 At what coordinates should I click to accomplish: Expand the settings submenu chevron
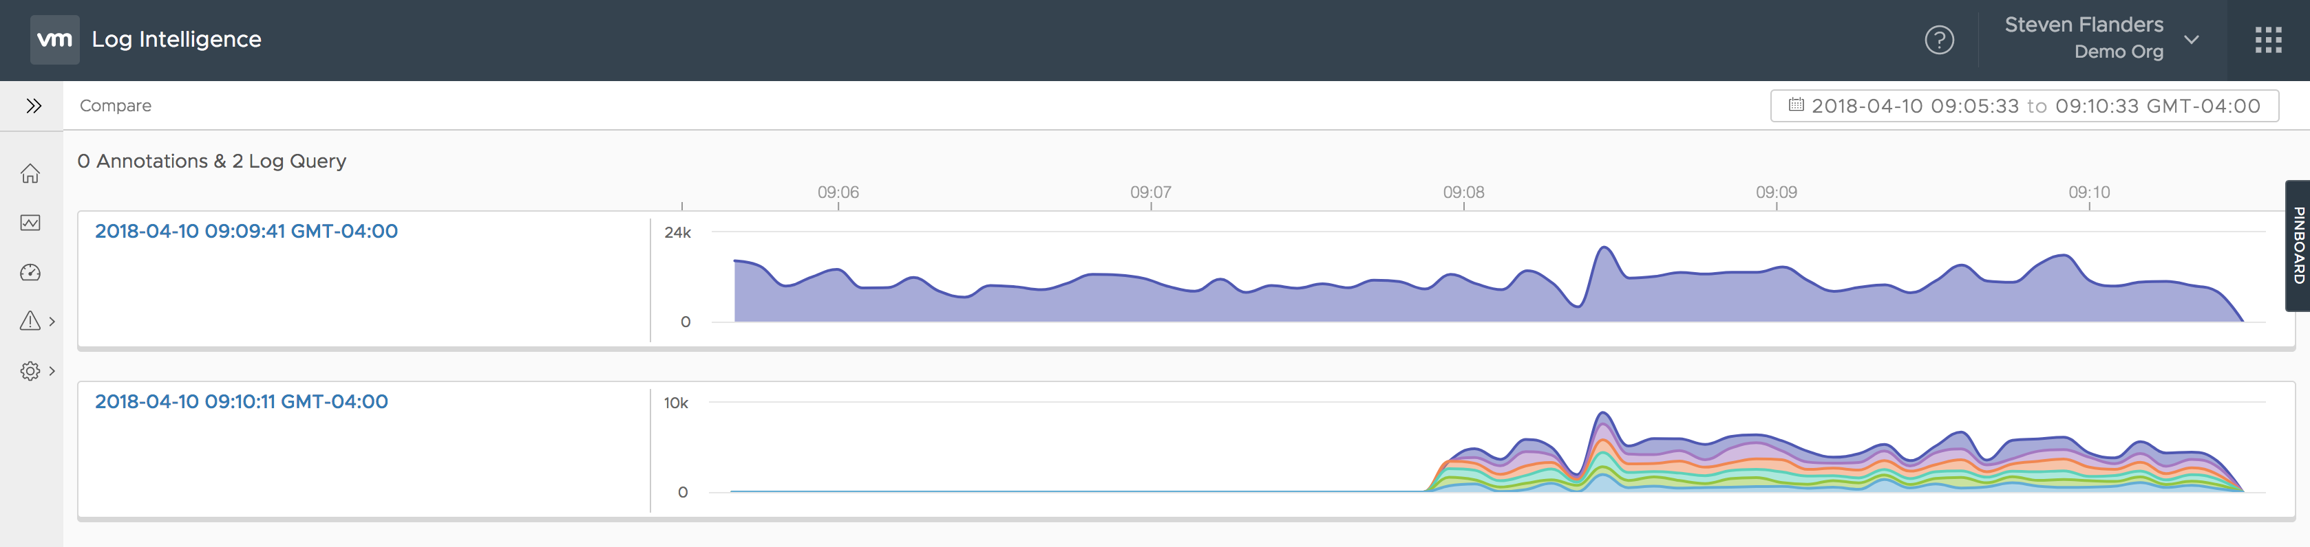(x=52, y=370)
